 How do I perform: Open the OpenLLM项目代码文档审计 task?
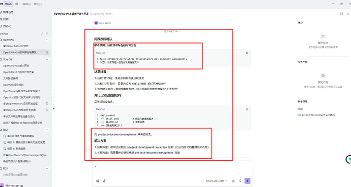22,97
